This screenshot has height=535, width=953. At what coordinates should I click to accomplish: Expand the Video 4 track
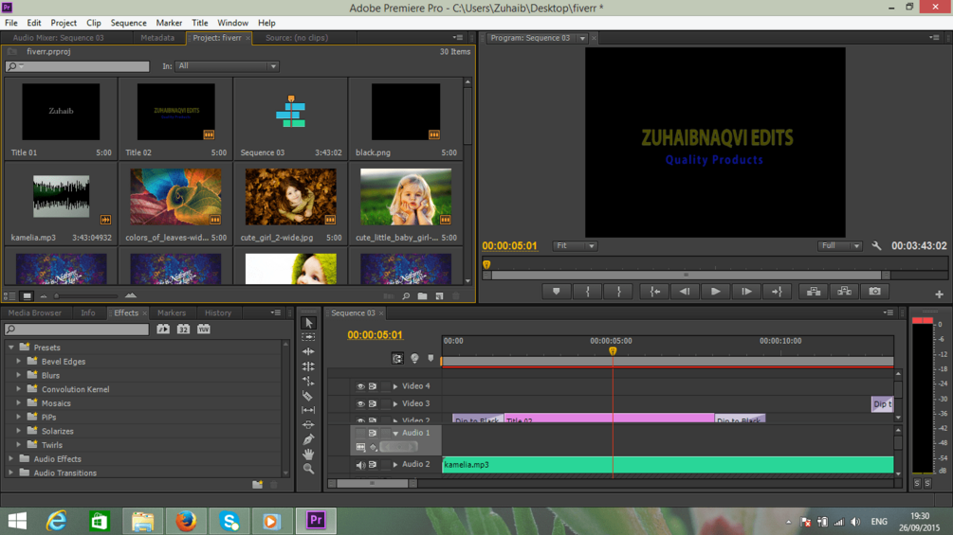click(x=395, y=386)
